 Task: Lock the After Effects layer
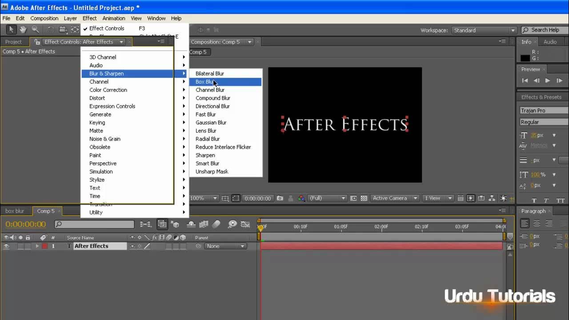tap(28, 246)
